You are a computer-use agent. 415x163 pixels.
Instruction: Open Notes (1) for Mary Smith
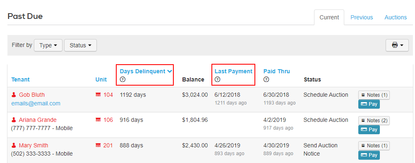(374, 146)
